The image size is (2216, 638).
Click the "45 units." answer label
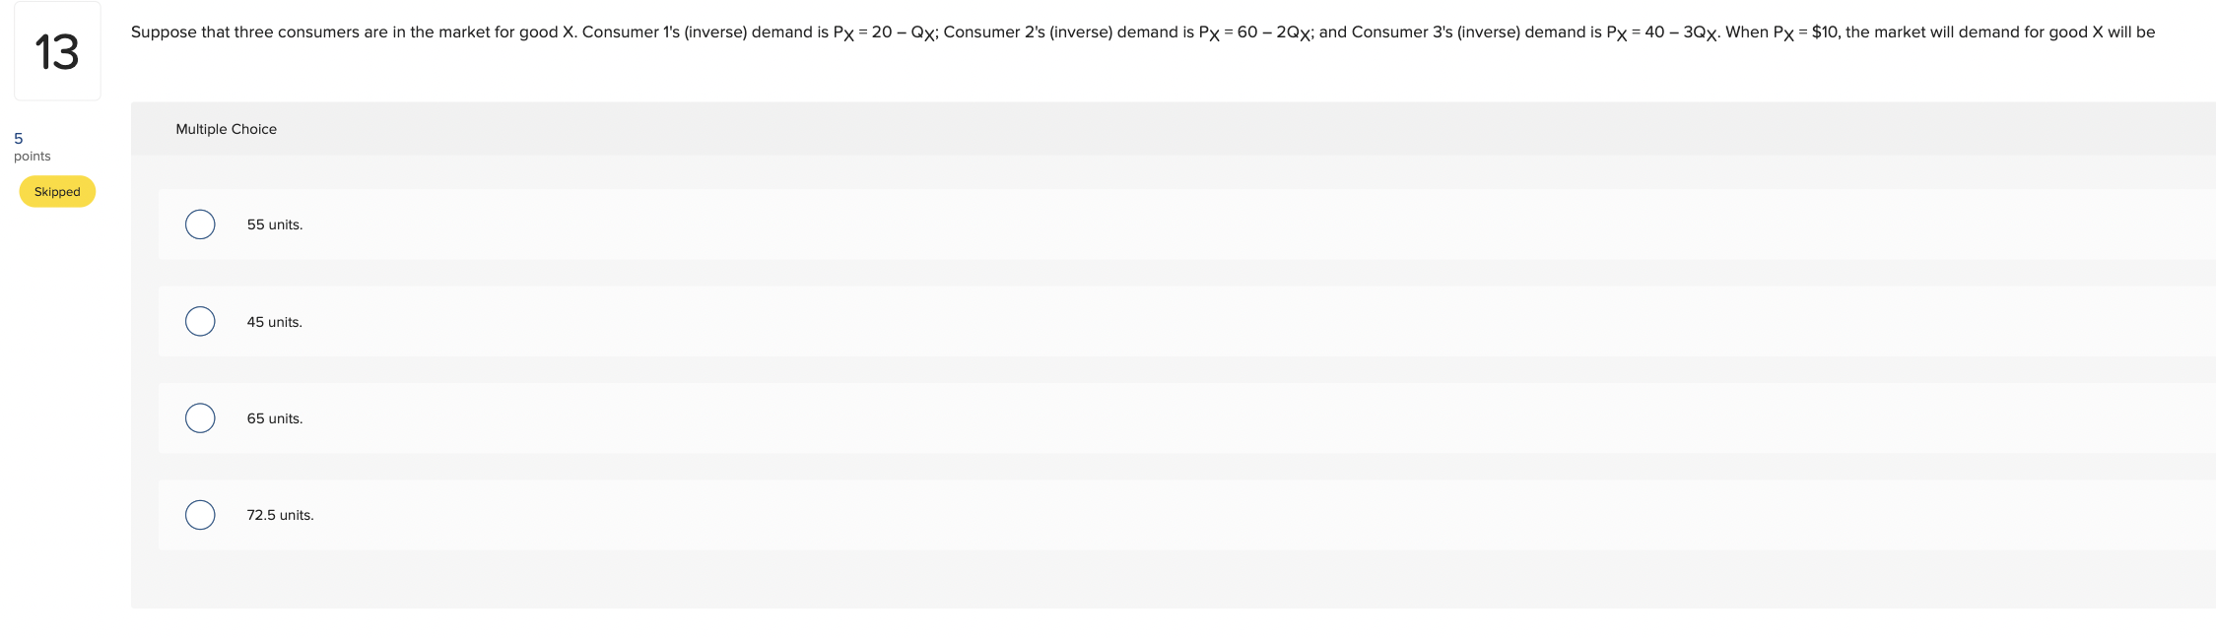[275, 322]
